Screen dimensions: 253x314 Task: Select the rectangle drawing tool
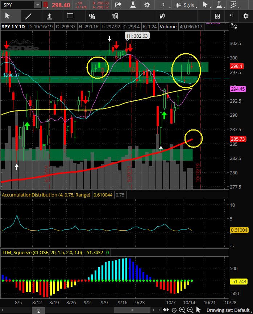[70, 16]
